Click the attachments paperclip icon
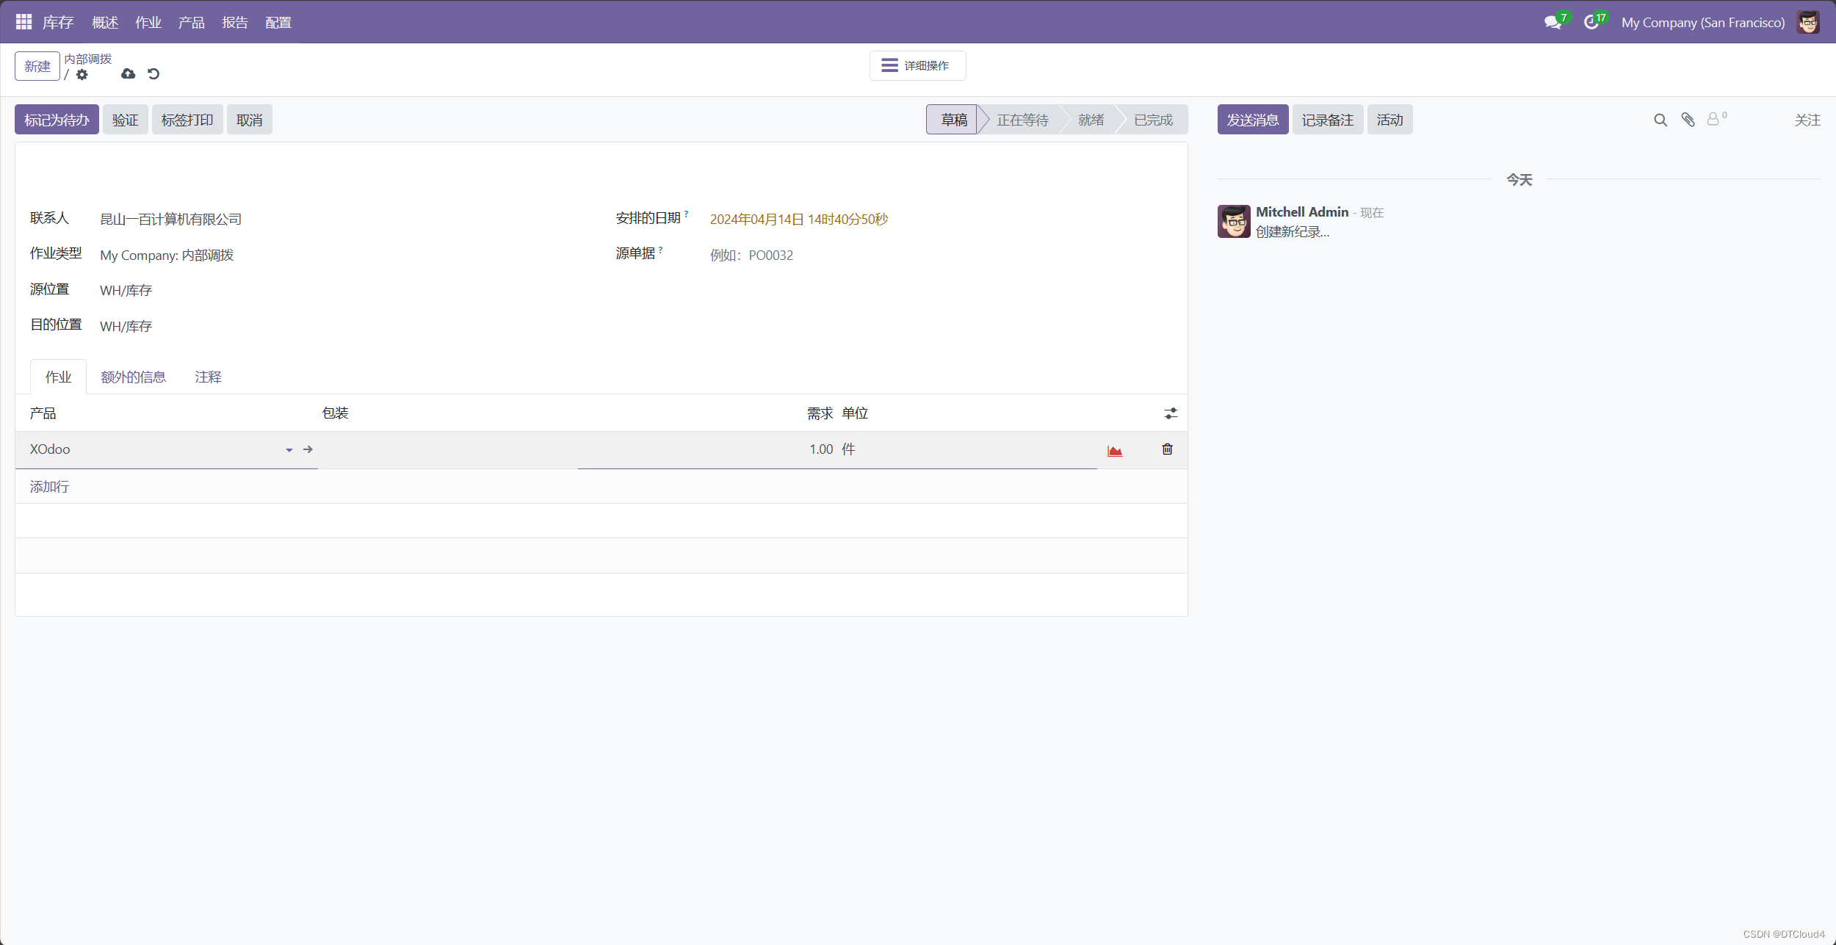Viewport: 1836px width, 945px height. point(1688,120)
